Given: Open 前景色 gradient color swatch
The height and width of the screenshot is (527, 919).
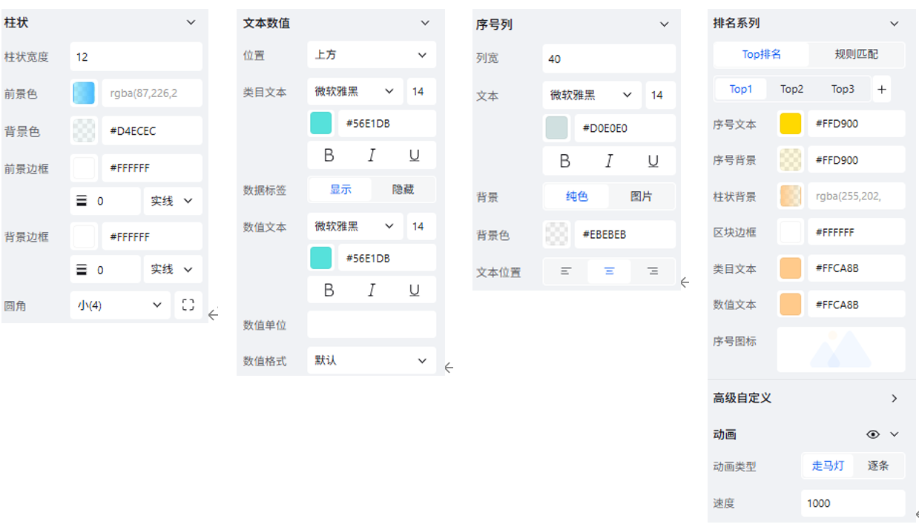Looking at the screenshot, I should [84, 93].
